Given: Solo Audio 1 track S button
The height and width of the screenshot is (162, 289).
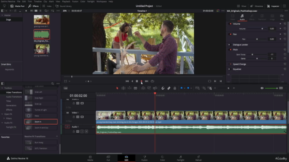Looking at the screenshot, I should (82, 131).
